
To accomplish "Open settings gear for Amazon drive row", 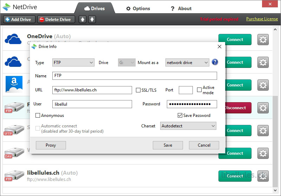I will tap(263, 85).
